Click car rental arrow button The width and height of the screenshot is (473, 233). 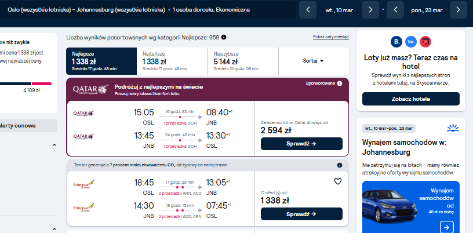point(447,227)
